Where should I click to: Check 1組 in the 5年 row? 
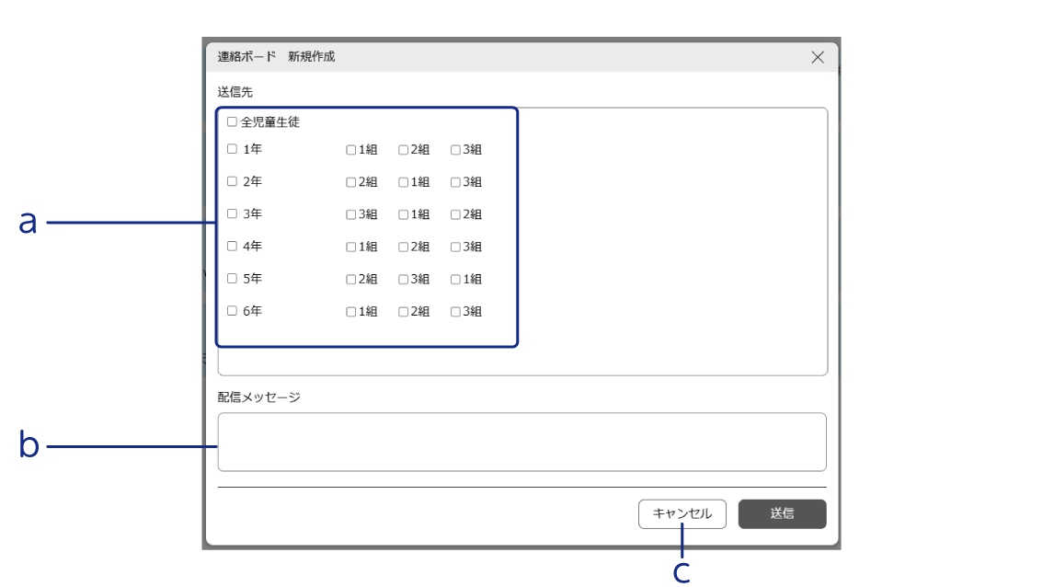click(x=455, y=279)
